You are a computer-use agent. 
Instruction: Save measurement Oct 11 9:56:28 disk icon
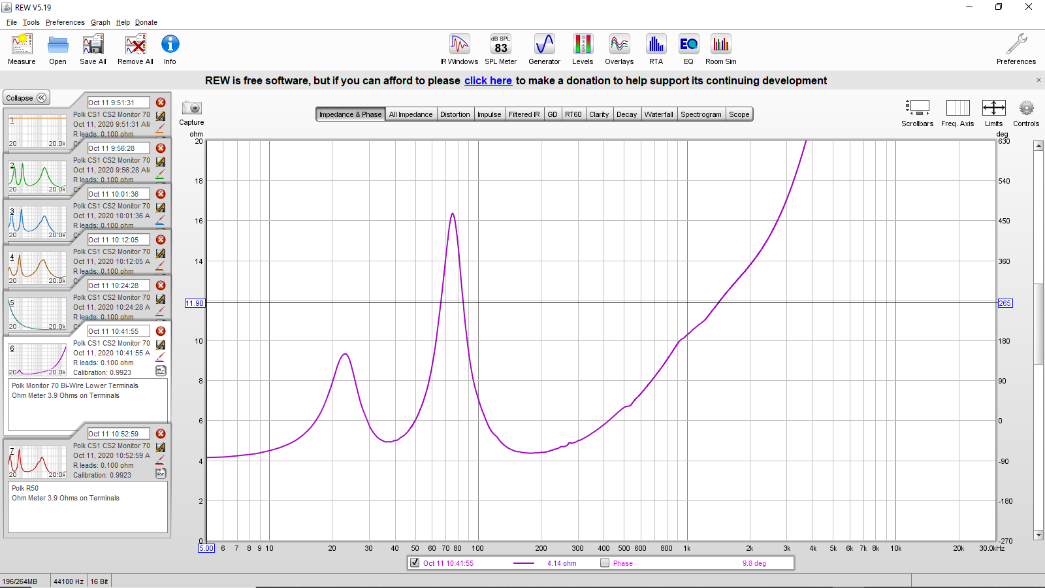160,161
